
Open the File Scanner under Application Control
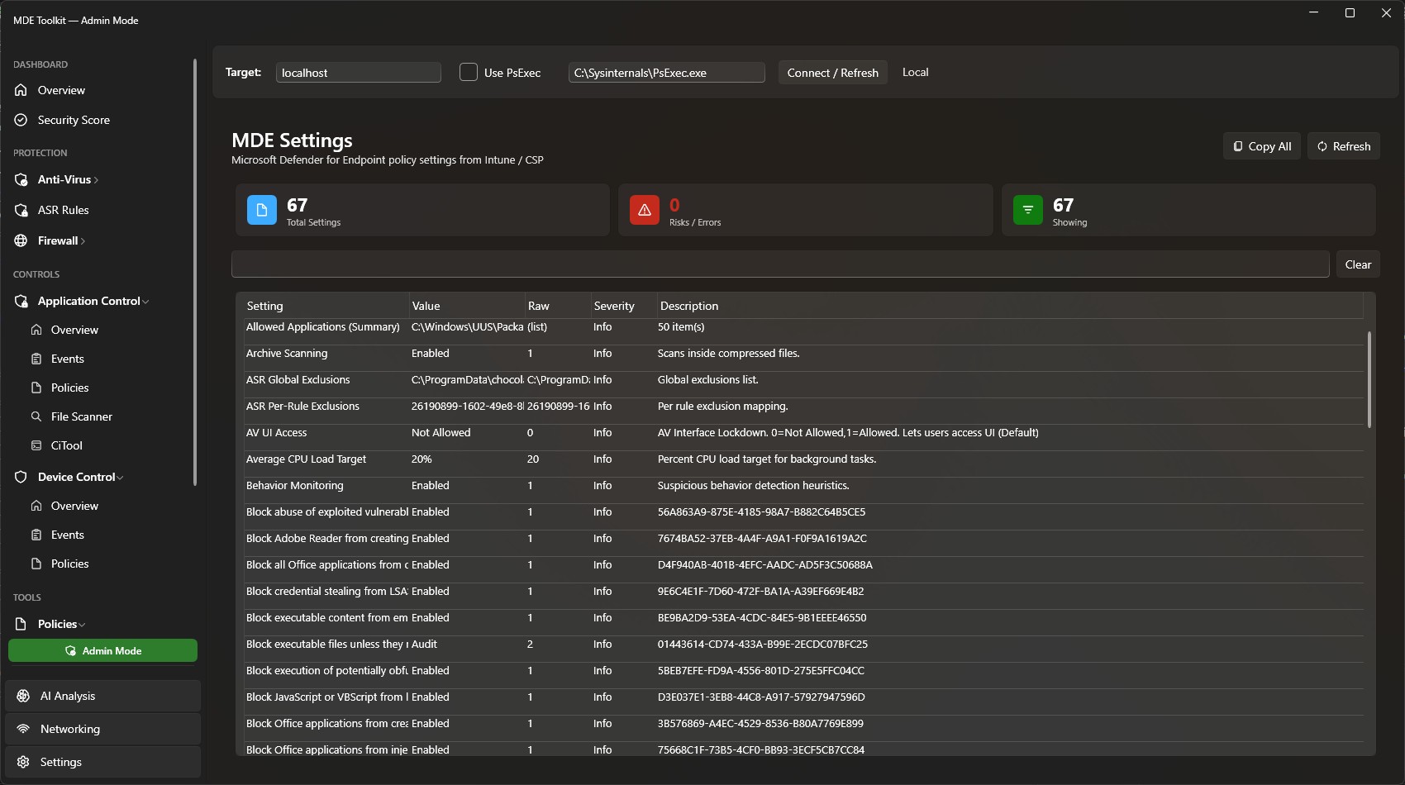tap(82, 416)
